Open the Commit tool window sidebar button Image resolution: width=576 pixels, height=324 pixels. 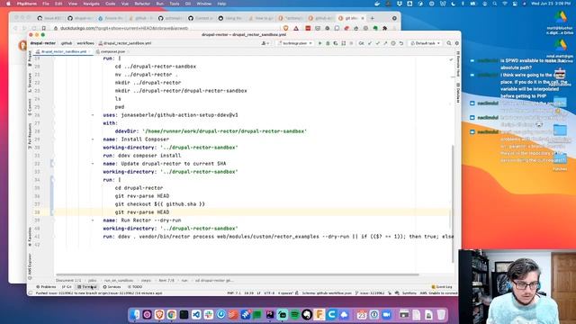[x=30, y=107]
